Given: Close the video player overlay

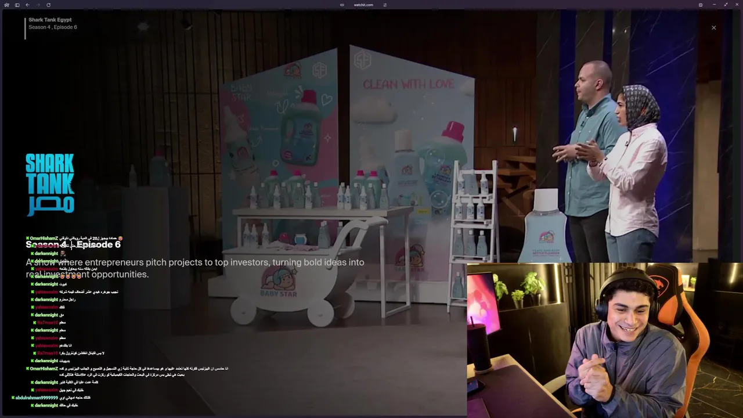Looking at the screenshot, I should tap(714, 27).
